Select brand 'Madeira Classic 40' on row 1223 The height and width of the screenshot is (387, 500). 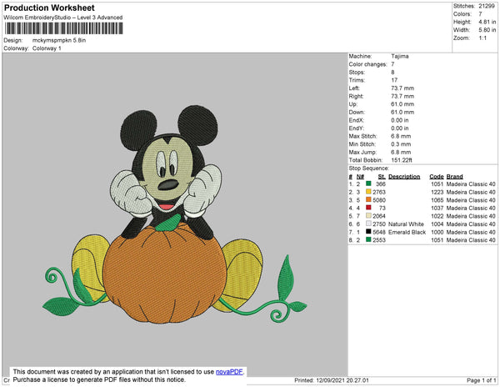471,192
